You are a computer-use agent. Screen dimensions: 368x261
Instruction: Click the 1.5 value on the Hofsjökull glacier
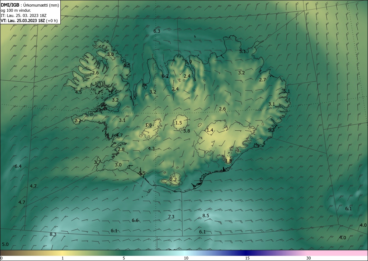178,123
